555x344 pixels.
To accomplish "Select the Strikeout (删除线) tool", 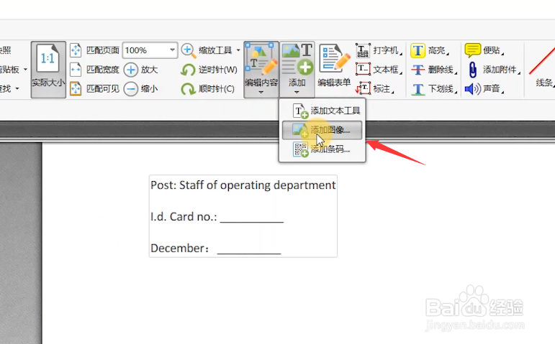I will pyautogui.click(x=433, y=70).
